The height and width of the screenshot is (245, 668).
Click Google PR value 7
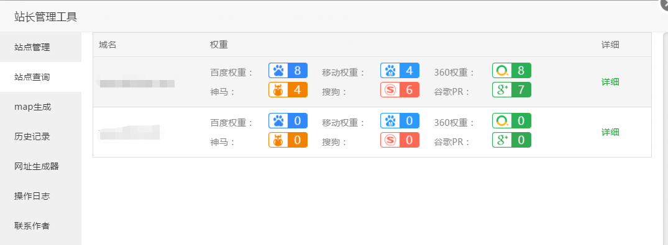[x=521, y=90]
